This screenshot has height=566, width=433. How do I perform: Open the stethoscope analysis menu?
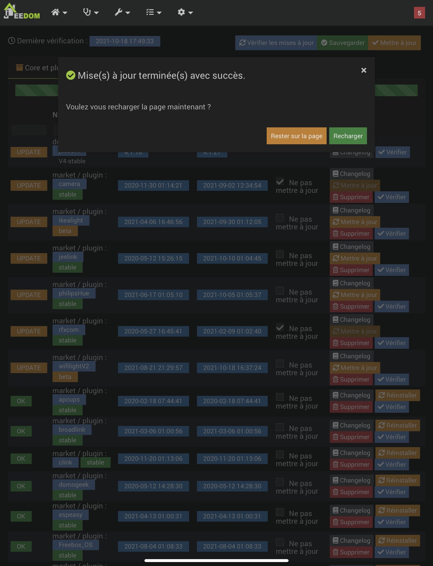coord(91,12)
